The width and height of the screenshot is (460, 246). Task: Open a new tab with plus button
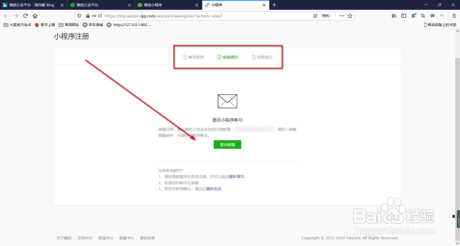(274, 5)
